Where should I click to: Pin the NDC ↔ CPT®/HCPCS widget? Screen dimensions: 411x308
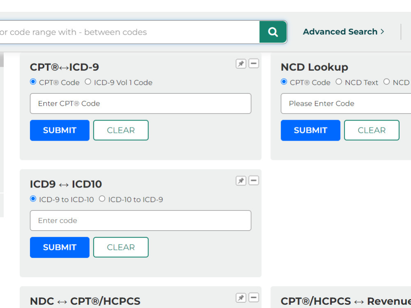click(x=241, y=298)
